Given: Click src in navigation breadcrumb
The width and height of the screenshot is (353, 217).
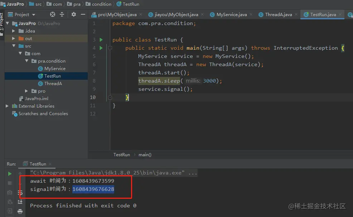Looking at the screenshot, I should pyautogui.click(x=35, y=4).
